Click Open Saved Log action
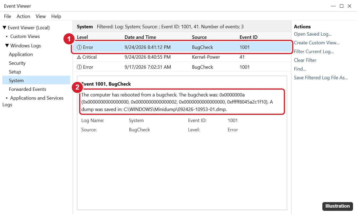This screenshot has height=214, width=357. [x=313, y=34]
